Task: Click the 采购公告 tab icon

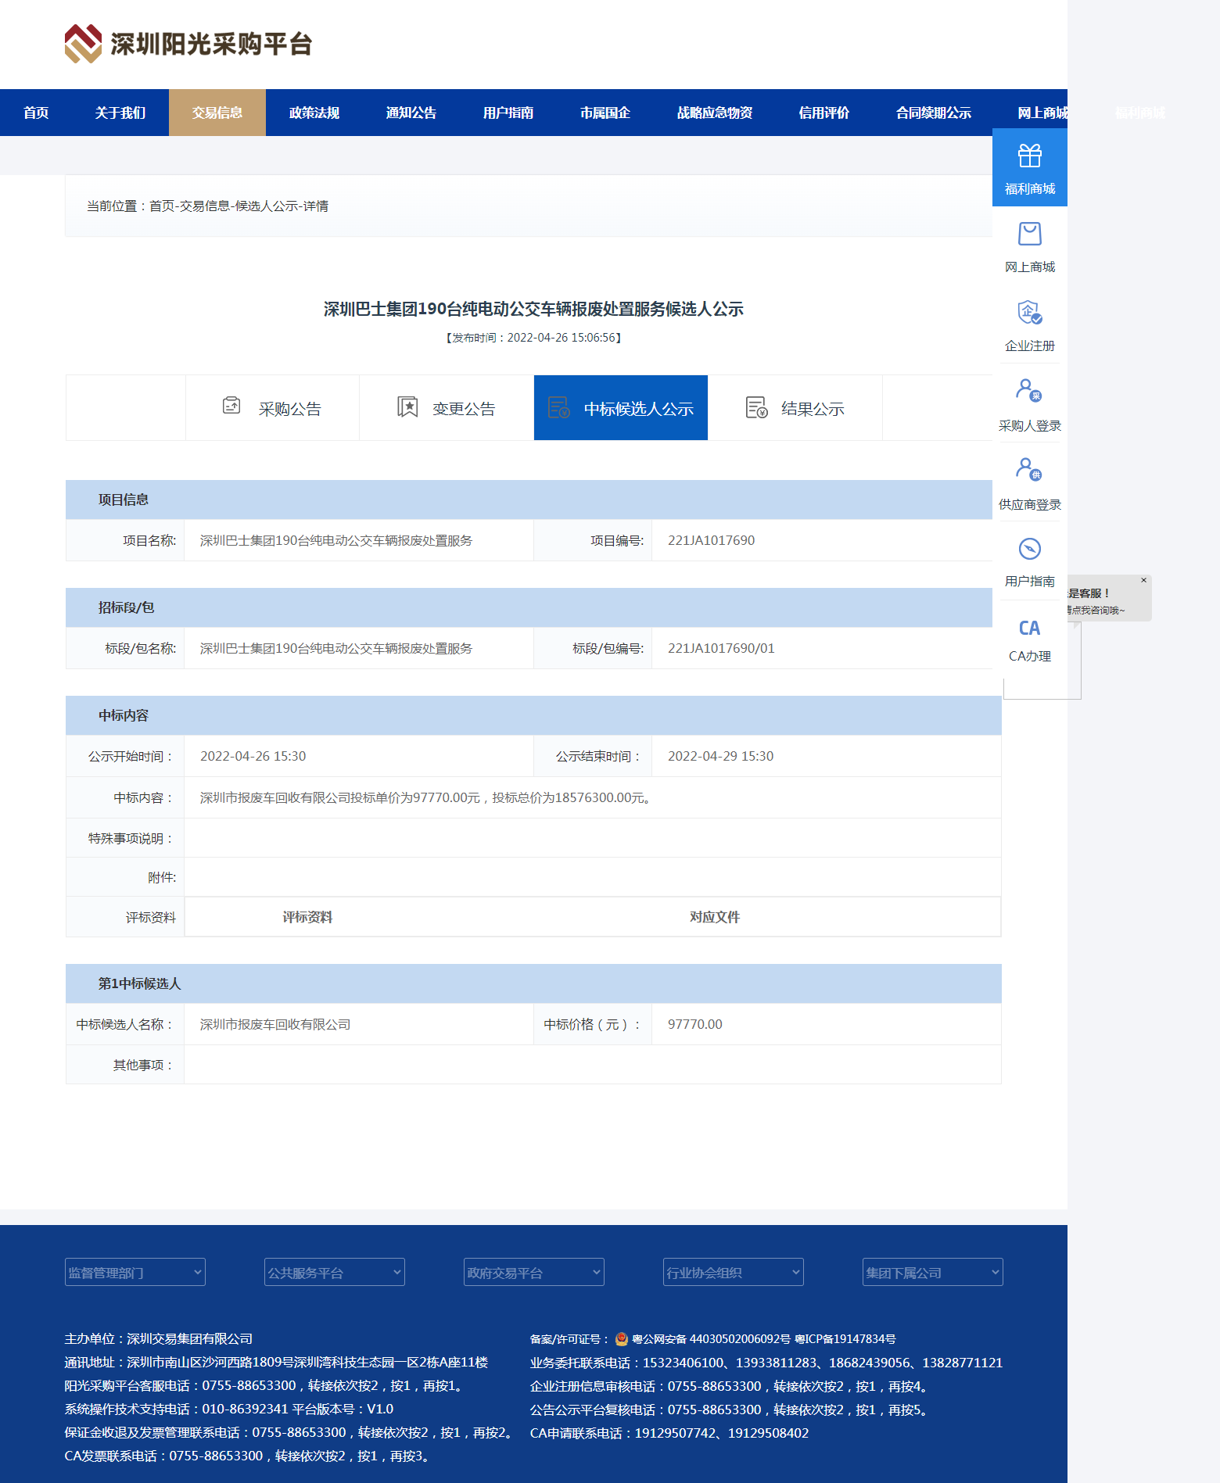Action: (x=231, y=405)
